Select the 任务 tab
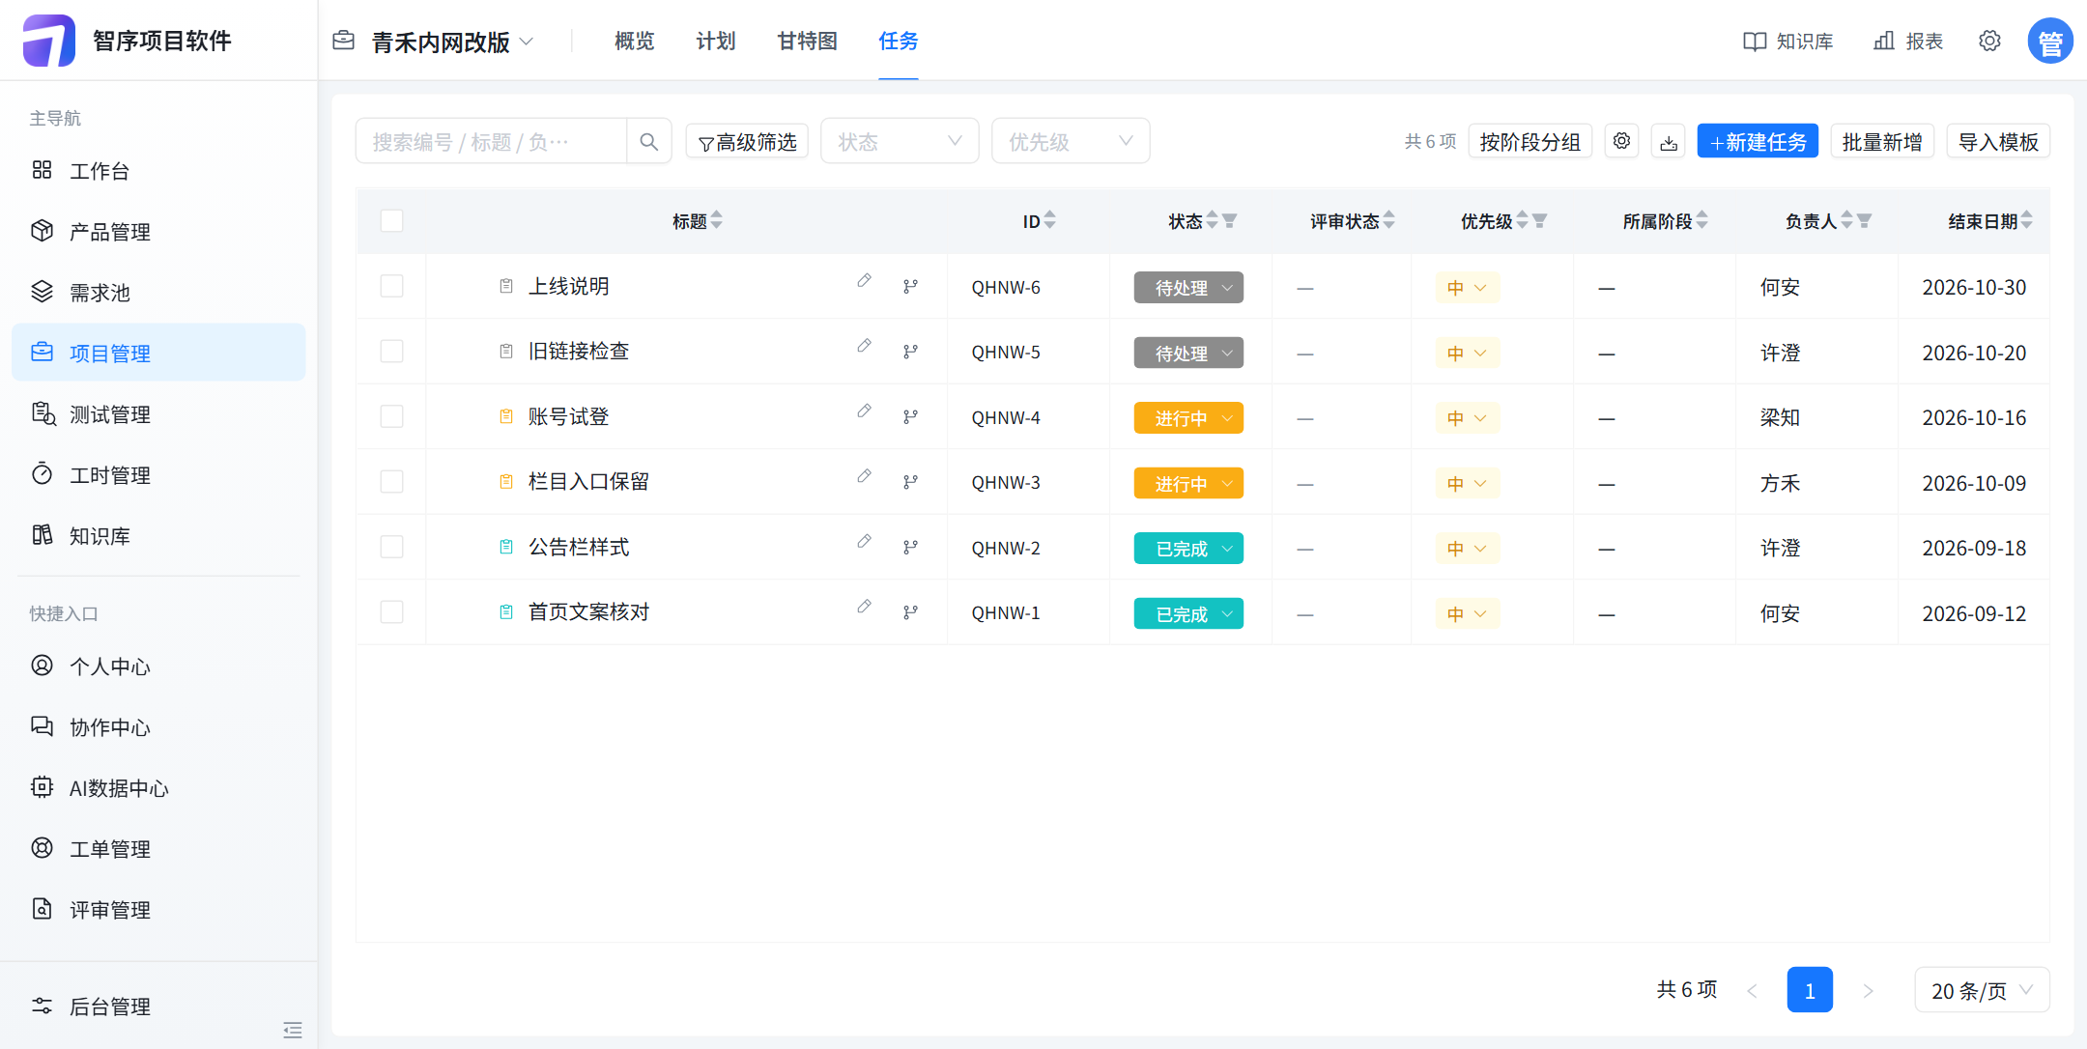Screen dimensions: 2087x1049 899,41
